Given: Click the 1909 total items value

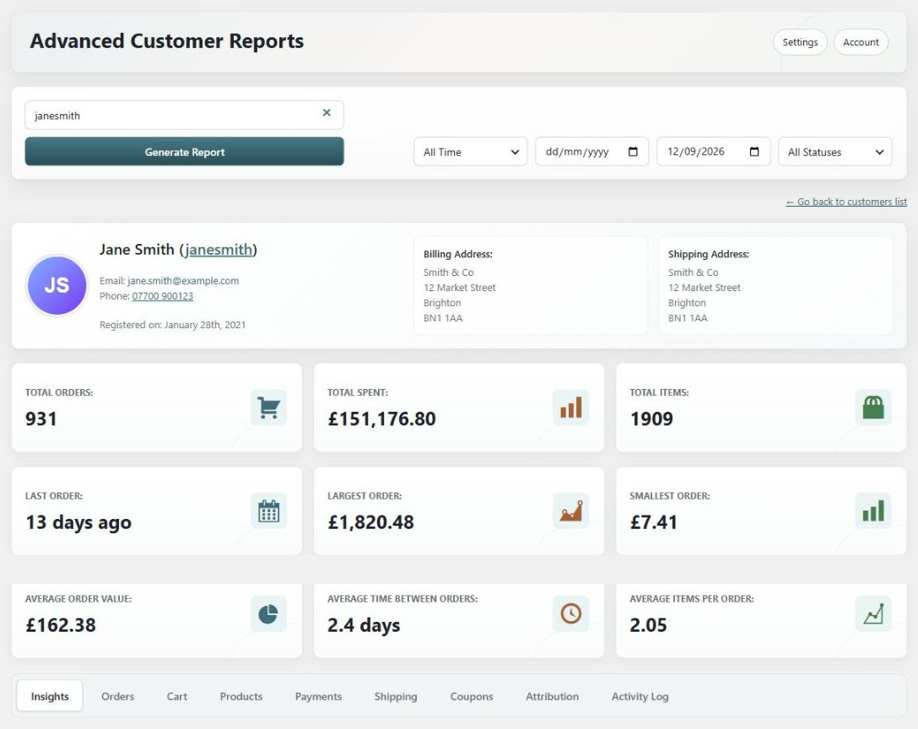Looking at the screenshot, I should [651, 418].
